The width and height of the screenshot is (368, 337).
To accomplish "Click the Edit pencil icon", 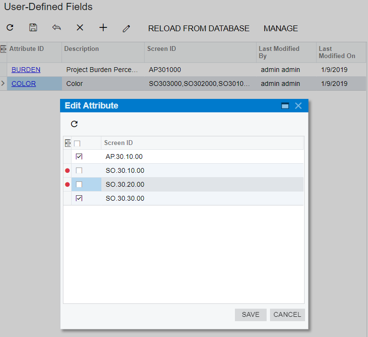I will (126, 28).
